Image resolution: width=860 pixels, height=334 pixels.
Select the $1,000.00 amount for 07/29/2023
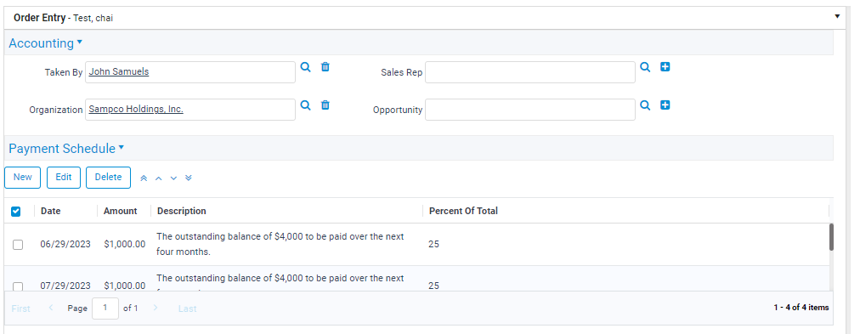click(125, 286)
